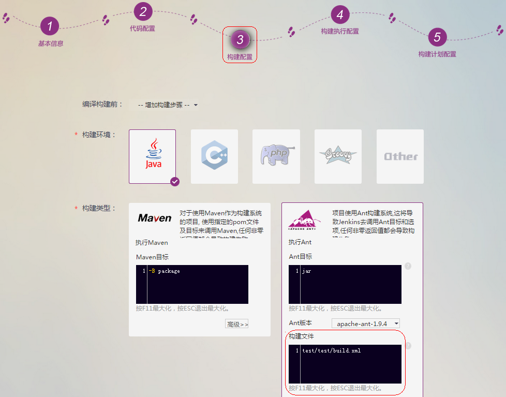Click the 构建执行配置 step label
Viewport: 506px width, 397px height.
(340, 31)
